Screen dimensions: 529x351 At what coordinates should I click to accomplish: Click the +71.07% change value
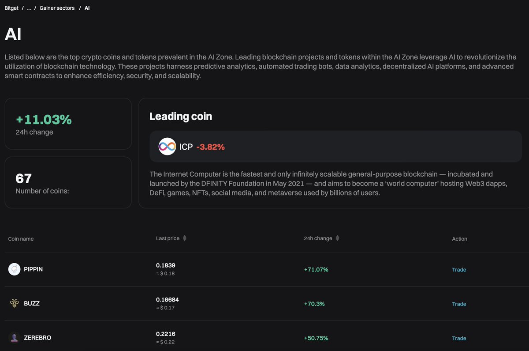(316, 269)
